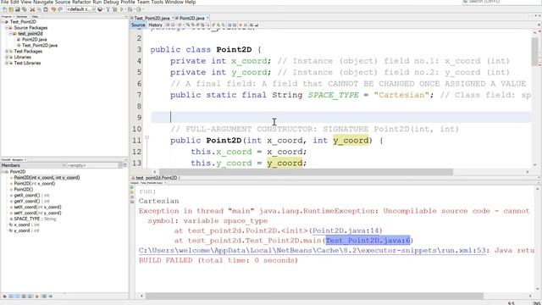Switch to the Point2D.java editor tab
The height and width of the screenshot is (305, 542).
coord(192,18)
